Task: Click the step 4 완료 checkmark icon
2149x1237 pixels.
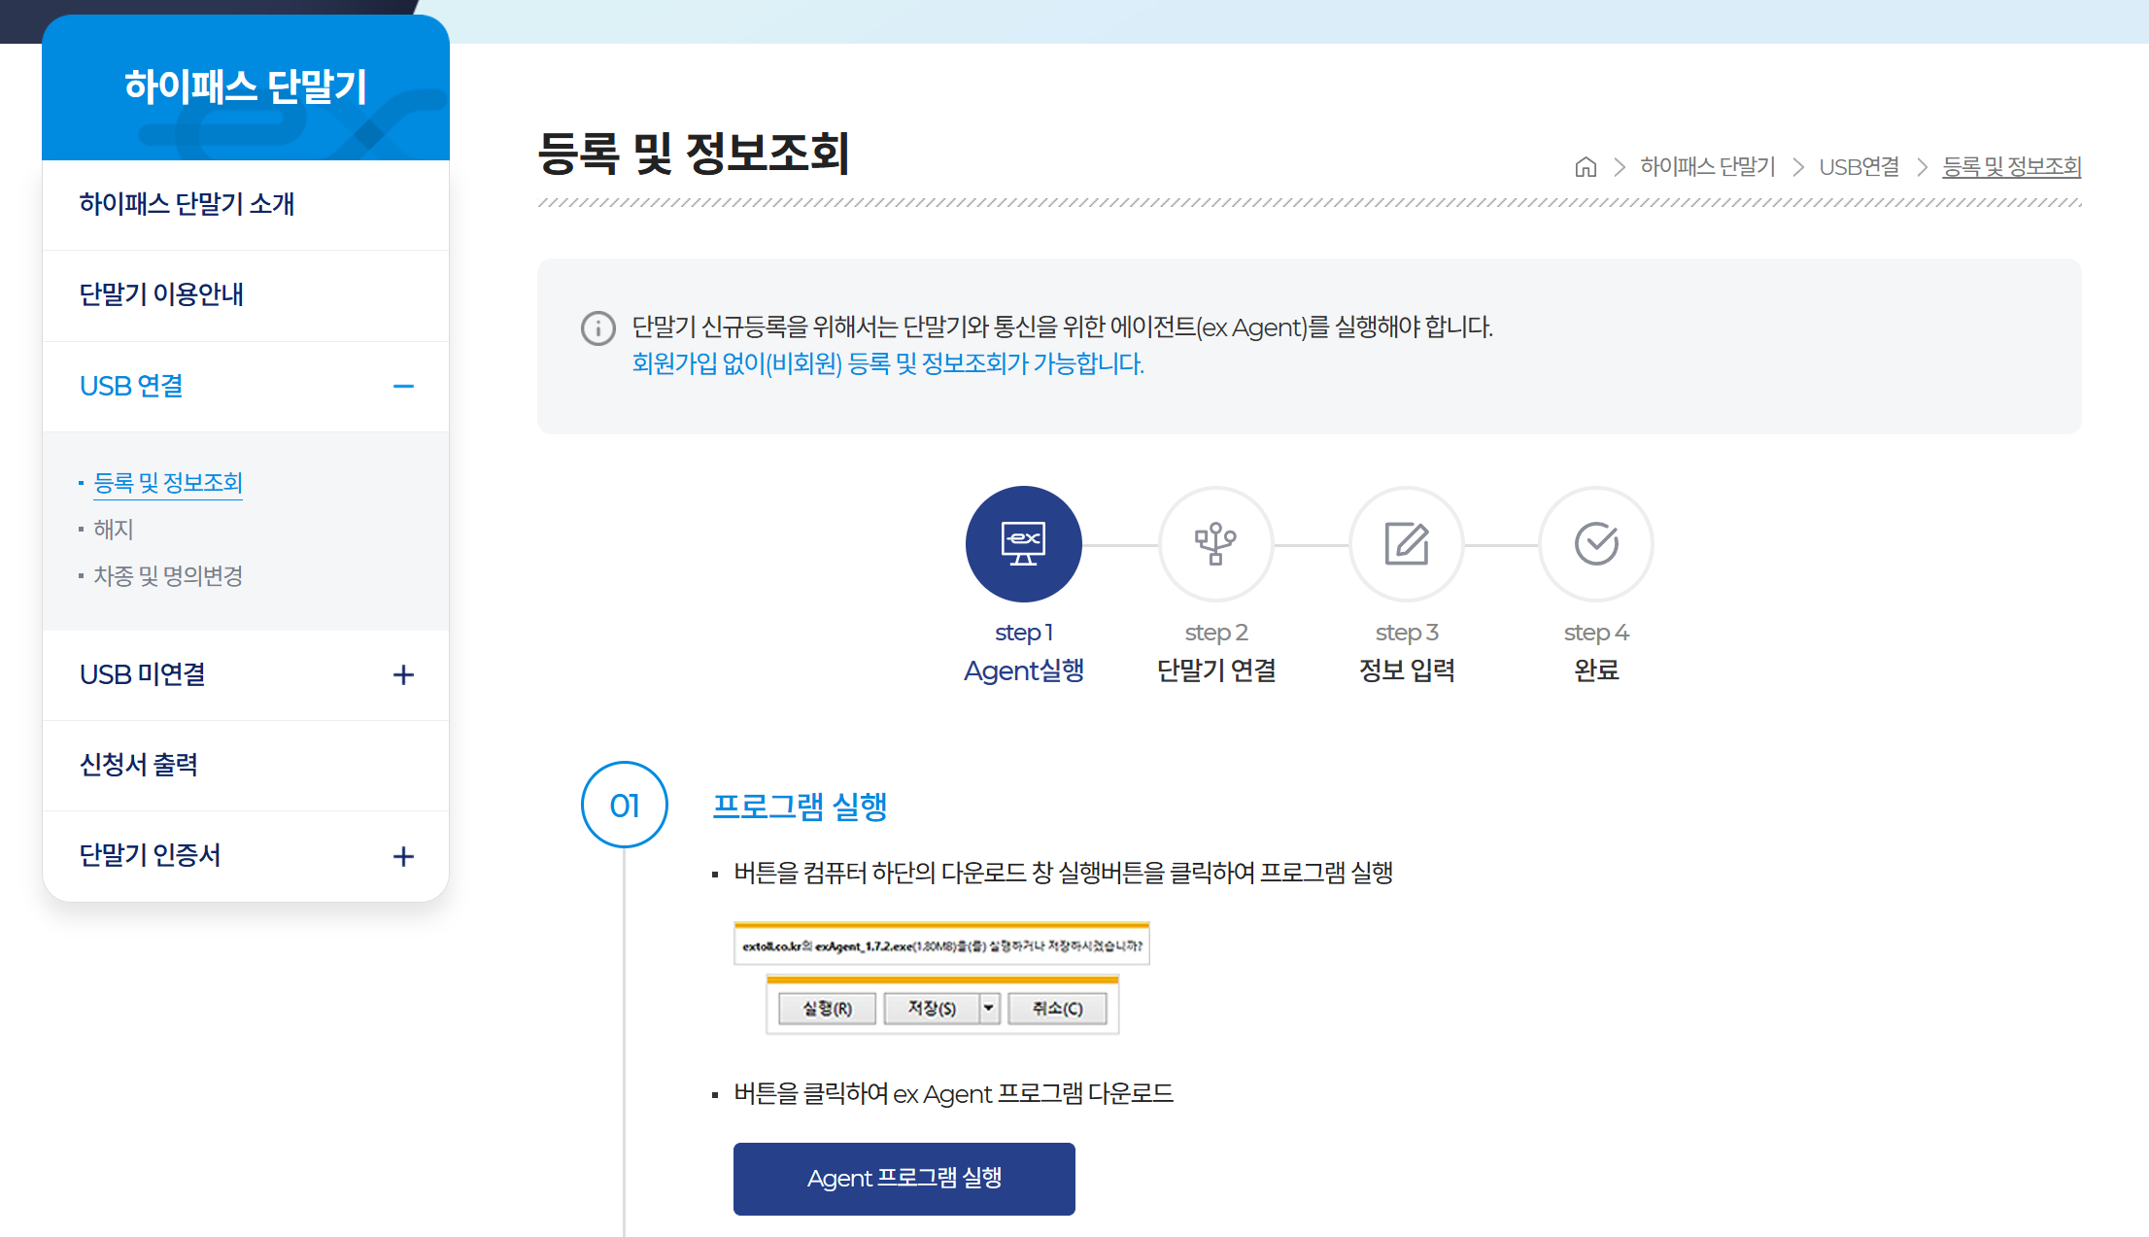Action: click(1595, 544)
